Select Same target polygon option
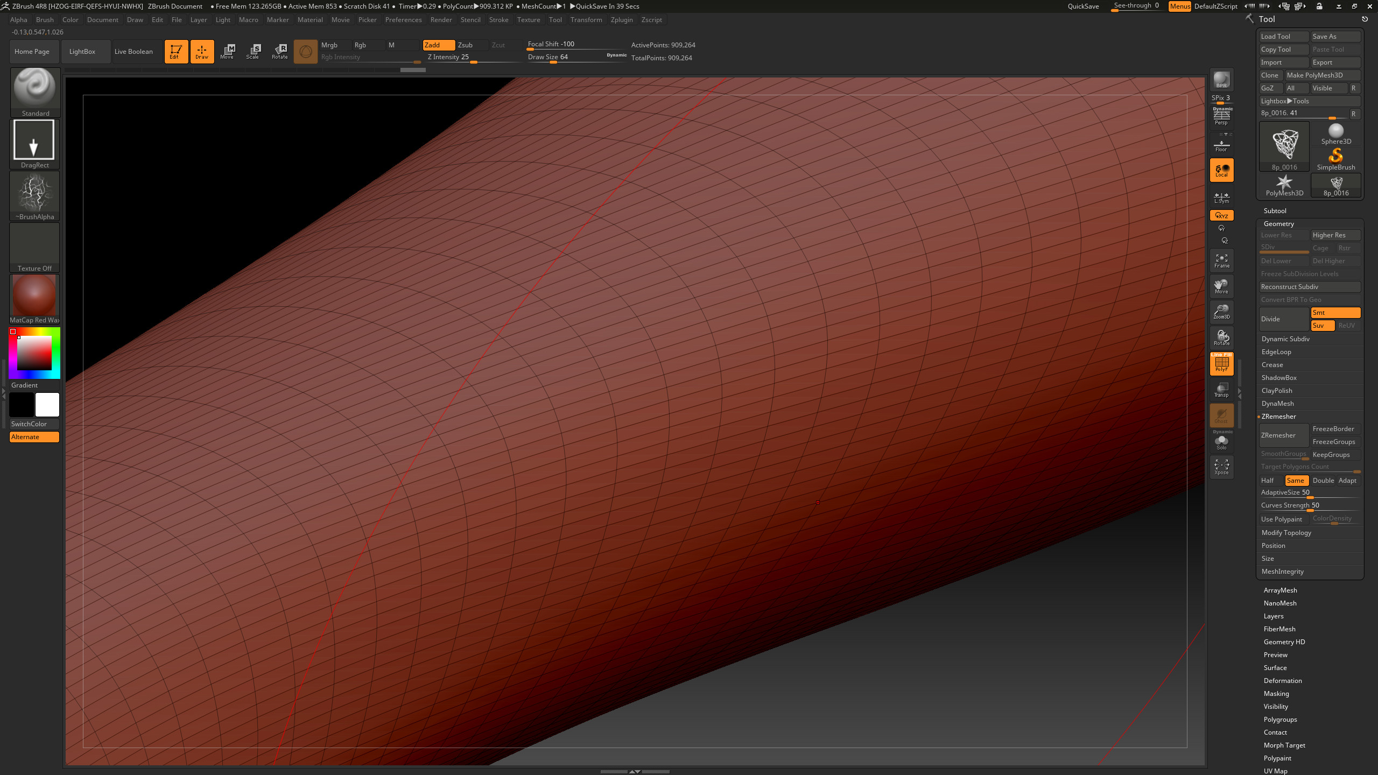This screenshot has width=1378, height=775. pyautogui.click(x=1296, y=481)
